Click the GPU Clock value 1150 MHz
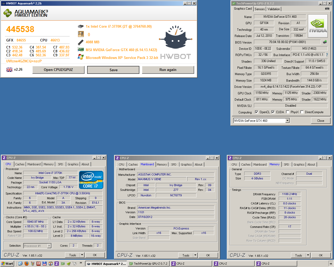 tap(262, 93)
